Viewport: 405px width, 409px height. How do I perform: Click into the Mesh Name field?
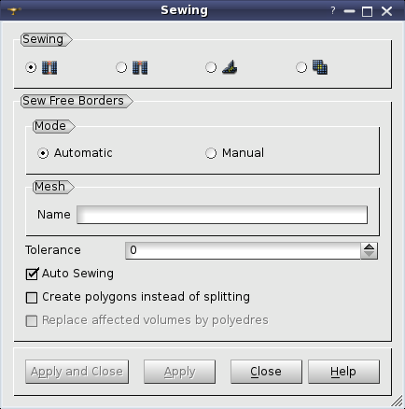click(x=222, y=215)
